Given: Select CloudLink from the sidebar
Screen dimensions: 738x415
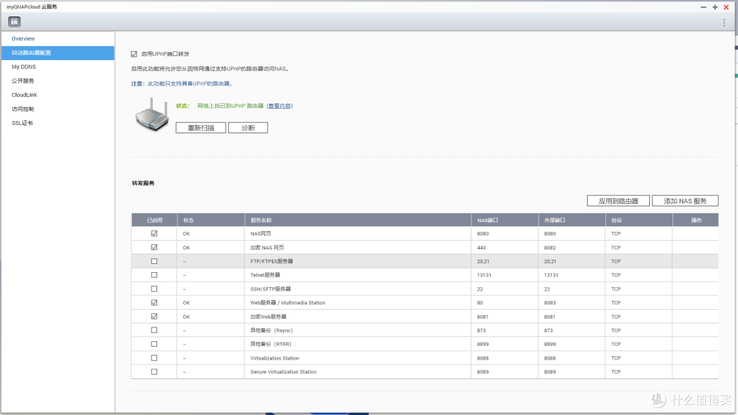Looking at the screenshot, I should point(24,95).
